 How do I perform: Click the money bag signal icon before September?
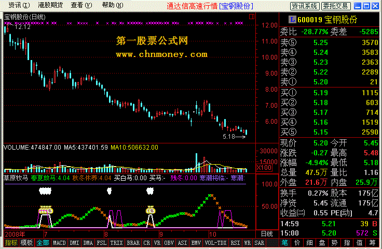[151, 210]
